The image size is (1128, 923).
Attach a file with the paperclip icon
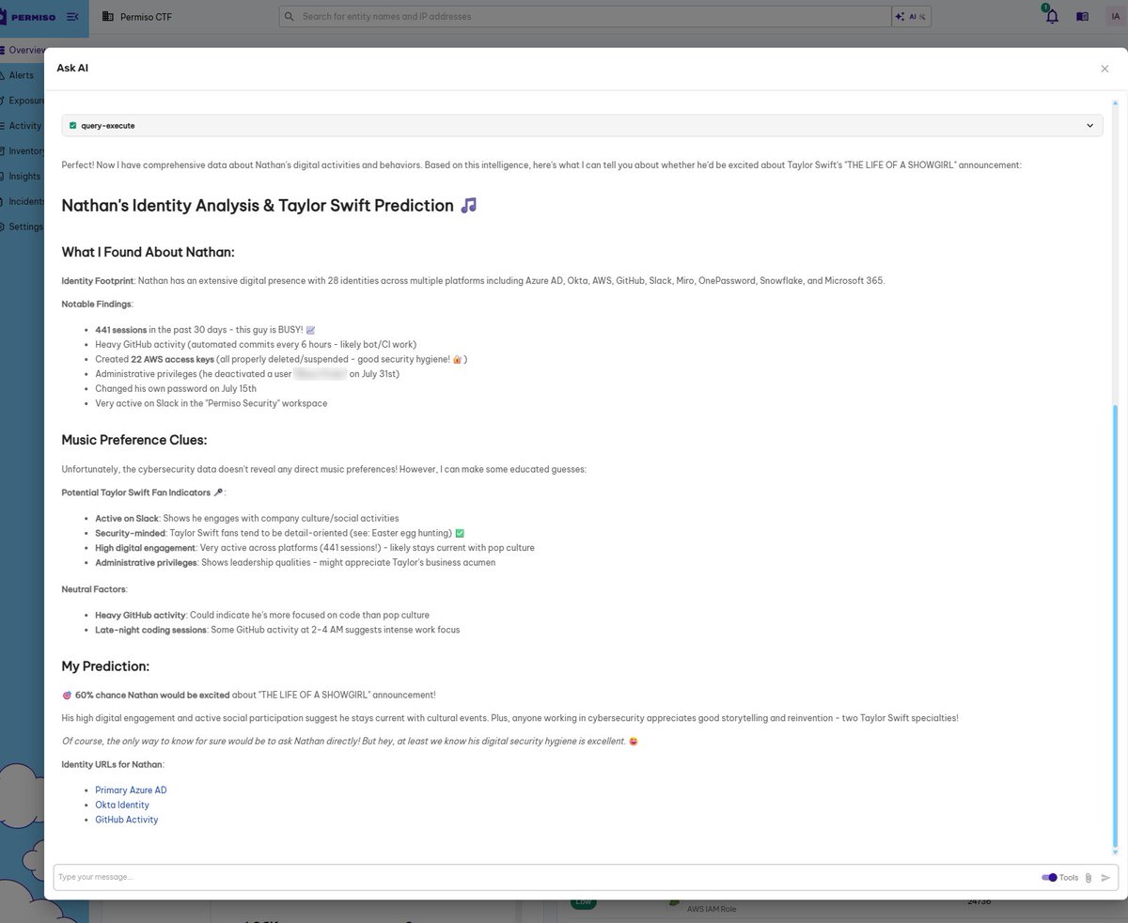tap(1089, 877)
